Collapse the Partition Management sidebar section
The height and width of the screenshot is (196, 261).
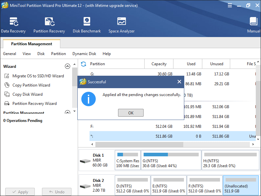68,112
